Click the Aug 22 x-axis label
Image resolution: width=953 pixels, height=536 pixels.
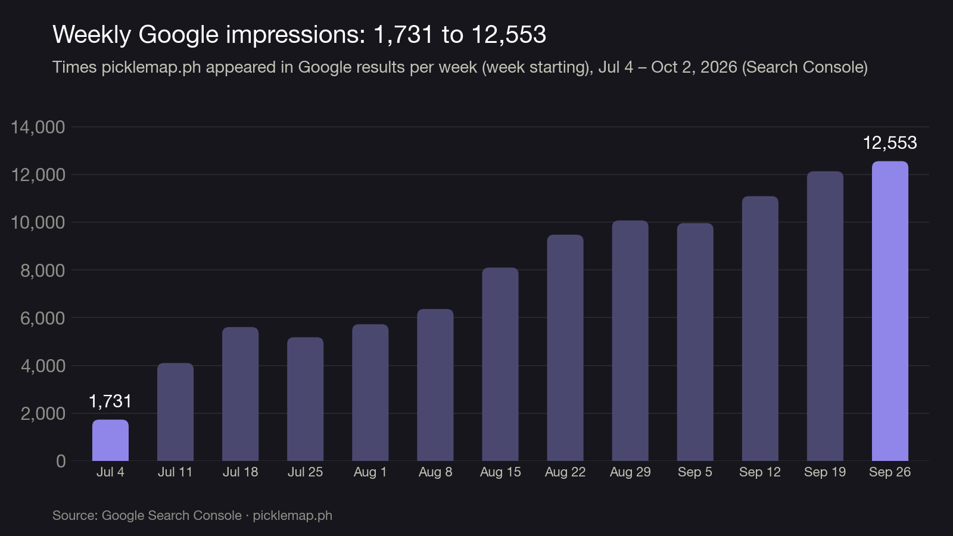(565, 472)
